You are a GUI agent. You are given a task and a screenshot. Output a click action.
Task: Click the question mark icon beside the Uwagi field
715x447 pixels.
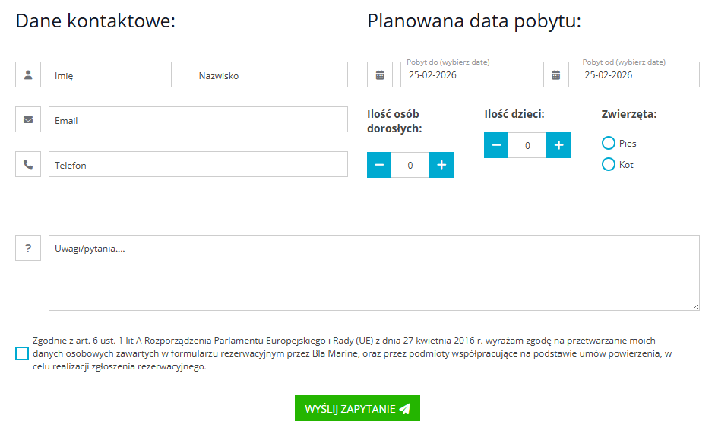pyautogui.click(x=28, y=248)
